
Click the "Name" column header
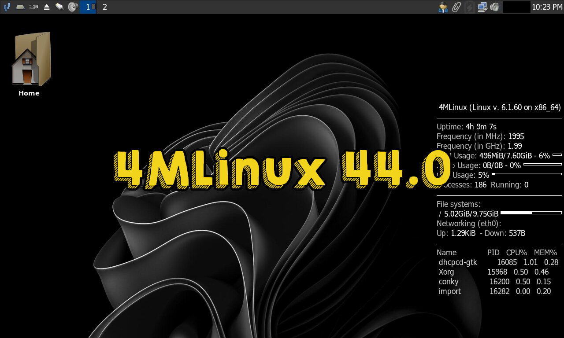pyautogui.click(x=446, y=253)
